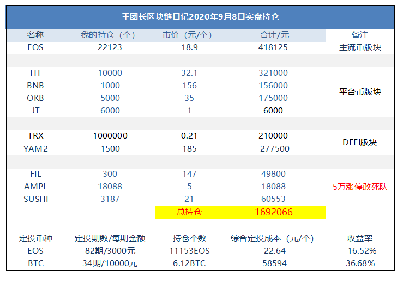This screenshot has width=403, height=282.
Task: Click the 11153EOS cell
Action: tap(189, 251)
